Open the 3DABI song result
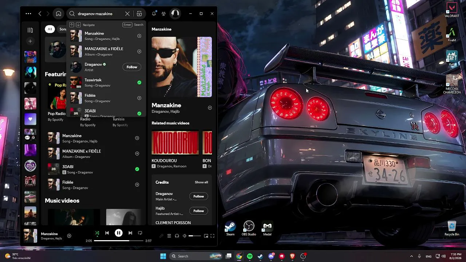466x262 pixels. pyautogui.click(x=93, y=169)
